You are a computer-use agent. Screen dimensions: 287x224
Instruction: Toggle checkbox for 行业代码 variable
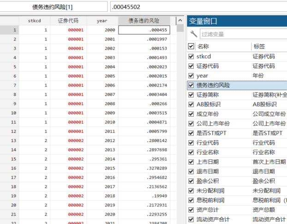(191, 143)
